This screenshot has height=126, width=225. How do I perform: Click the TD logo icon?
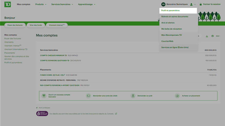[7, 4]
